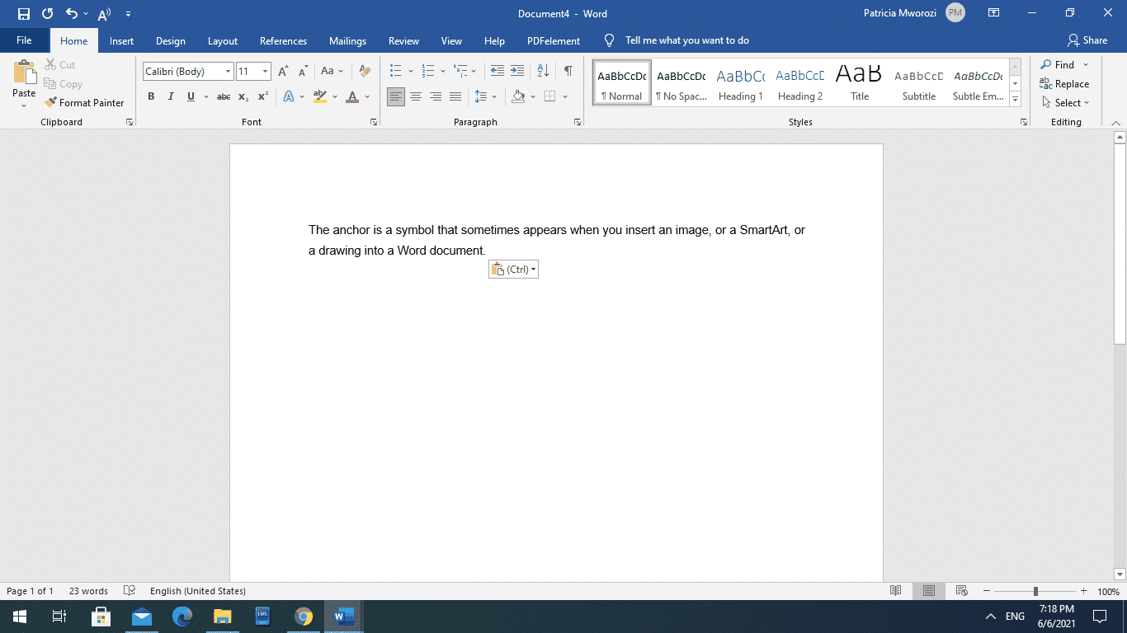Image resolution: width=1127 pixels, height=633 pixels.
Task: Expand the Line Spacing options dropdown
Action: click(493, 96)
